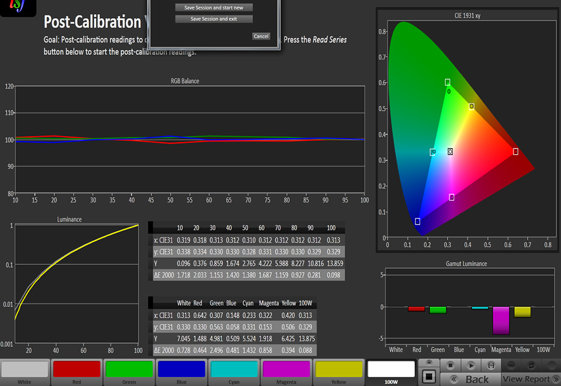Click the ΔE 2000 value "0.098"
The height and width of the screenshot is (386, 561).
tap(334, 275)
